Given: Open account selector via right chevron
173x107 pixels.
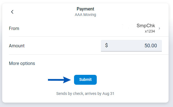Looking at the screenshot, I should tap(159, 28).
